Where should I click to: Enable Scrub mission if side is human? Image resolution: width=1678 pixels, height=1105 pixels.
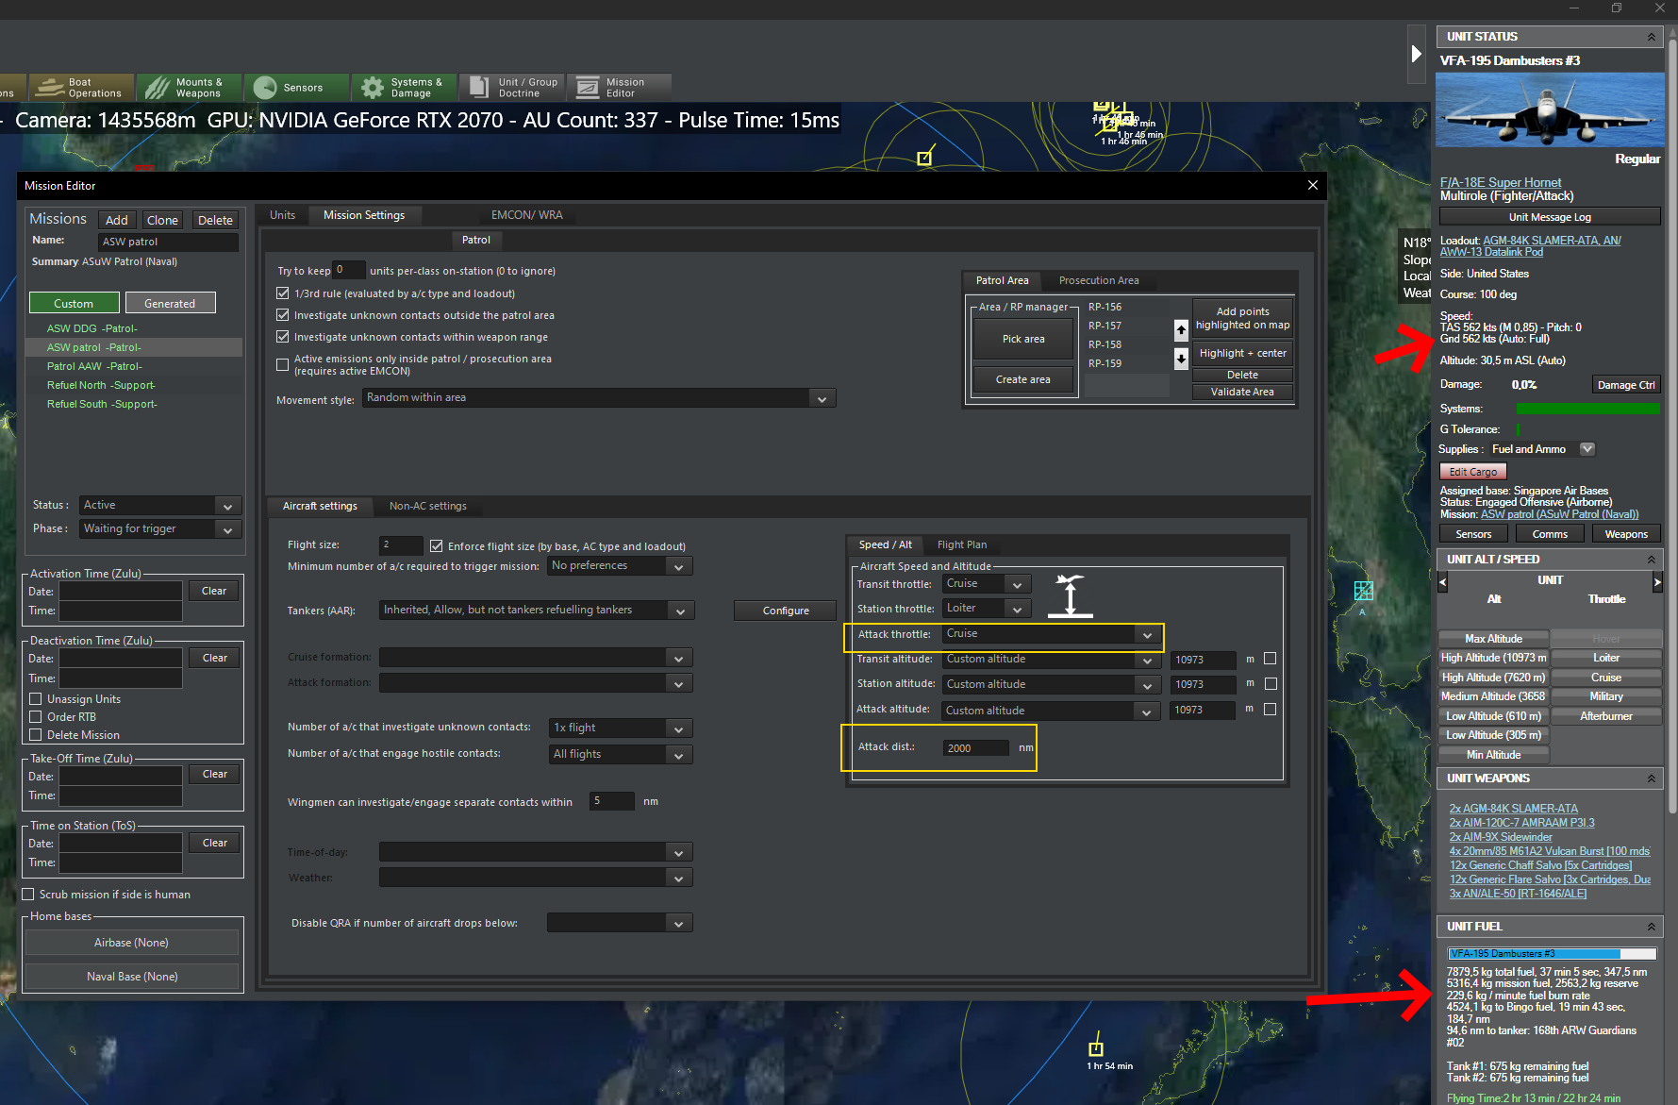pyautogui.click(x=28, y=895)
